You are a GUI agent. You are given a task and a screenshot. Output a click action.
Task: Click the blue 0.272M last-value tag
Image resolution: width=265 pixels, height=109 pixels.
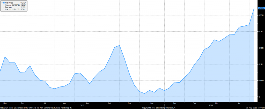[x=261, y=8]
